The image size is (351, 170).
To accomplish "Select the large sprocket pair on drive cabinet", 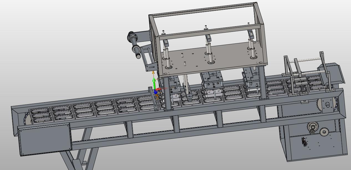I will (x=318, y=130).
